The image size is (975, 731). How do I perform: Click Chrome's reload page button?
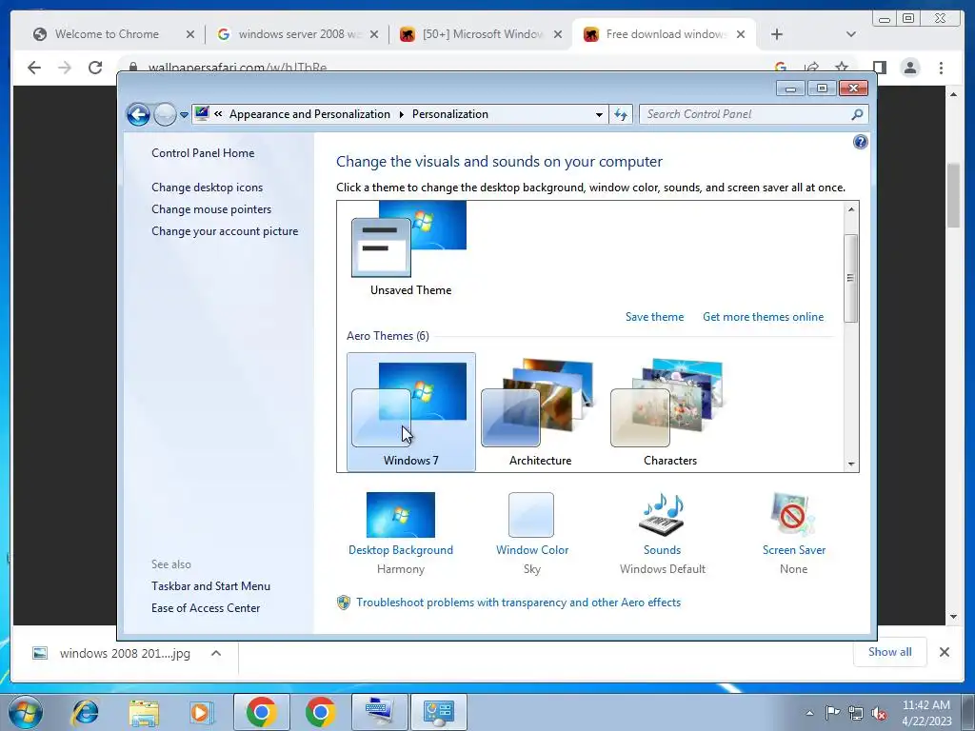pos(95,68)
